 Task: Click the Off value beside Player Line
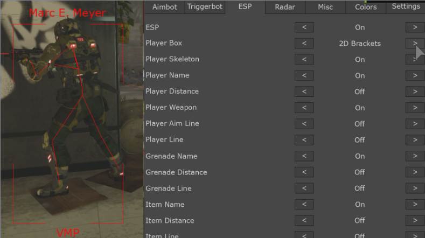pos(360,140)
